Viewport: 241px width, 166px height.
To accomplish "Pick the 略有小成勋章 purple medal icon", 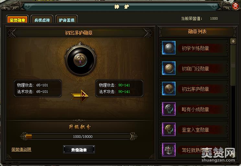I will 169,109.
